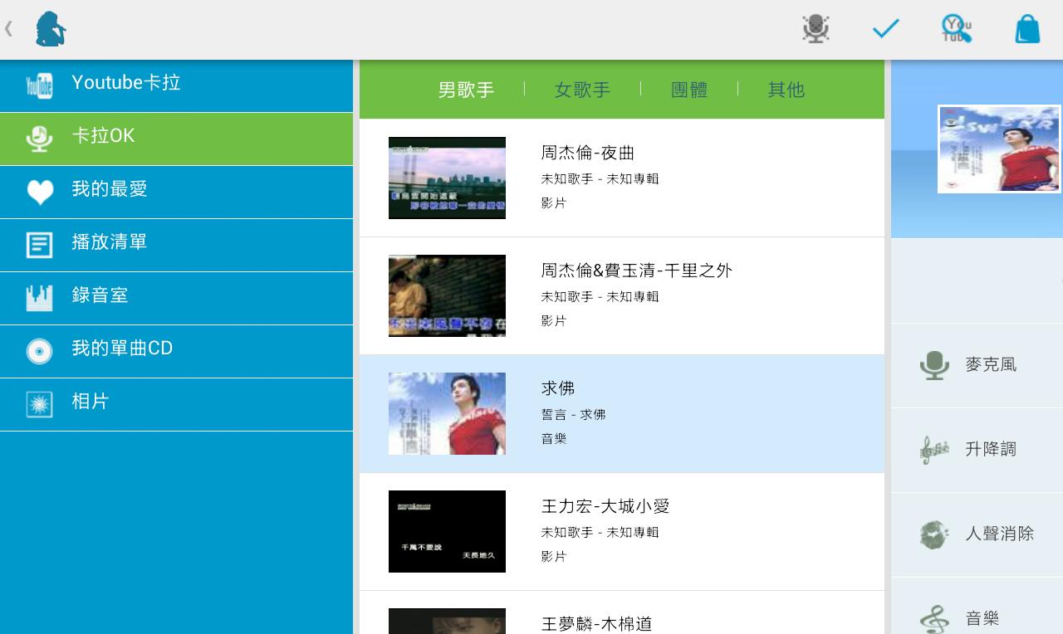Open 我的最愛 favorites list
The height and width of the screenshot is (634, 1063).
click(x=176, y=192)
